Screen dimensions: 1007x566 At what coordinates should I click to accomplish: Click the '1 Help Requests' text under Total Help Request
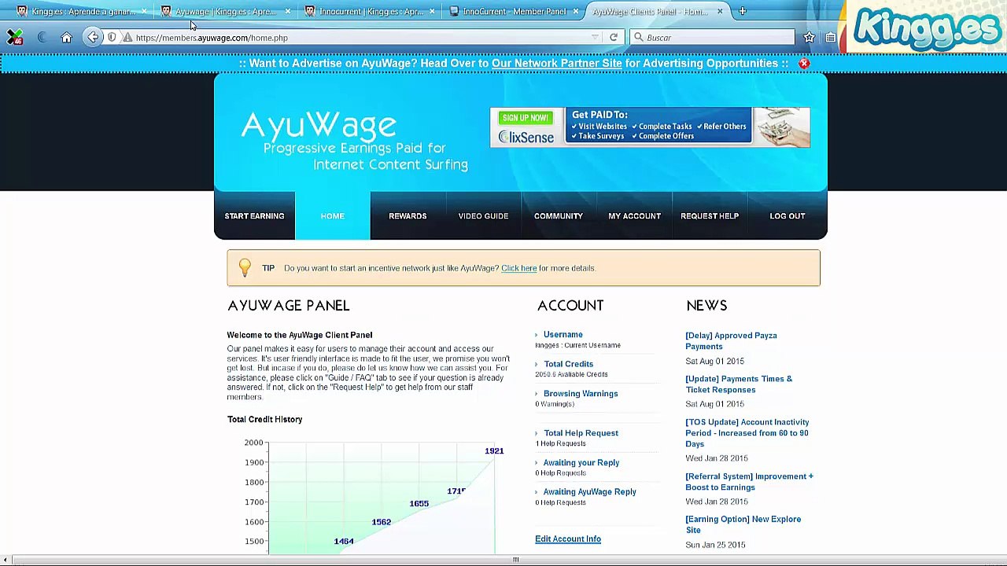[x=560, y=443]
